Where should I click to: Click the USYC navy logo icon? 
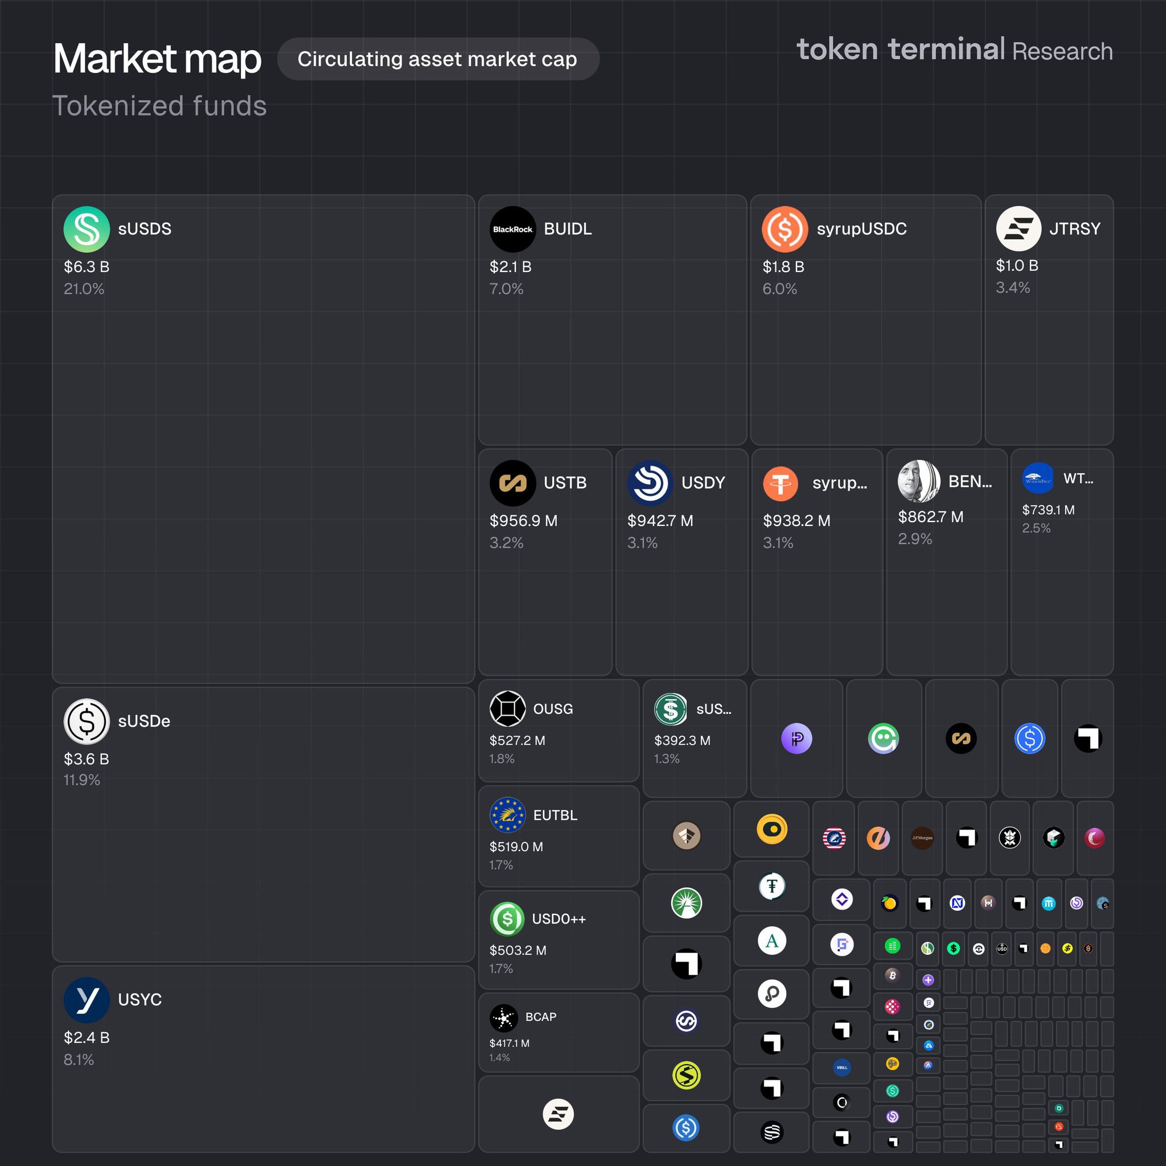[87, 1000]
